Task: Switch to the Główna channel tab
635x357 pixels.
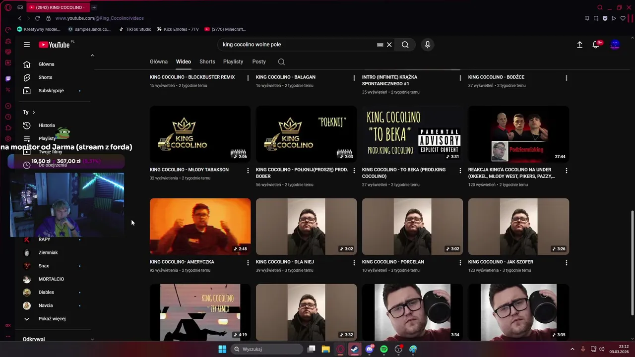Action: tap(159, 62)
